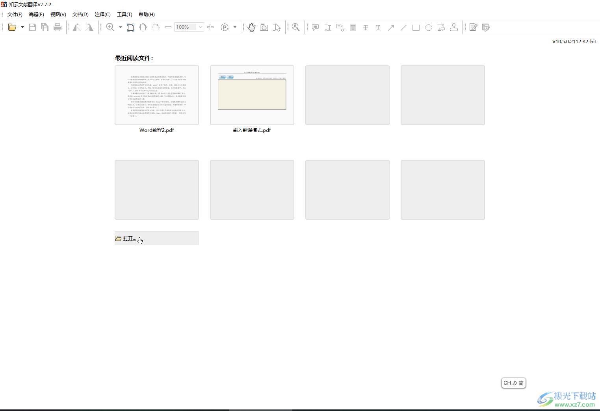Click the Edit Document pencil icon
The height and width of the screenshot is (411, 600).
(x=473, y=27)
